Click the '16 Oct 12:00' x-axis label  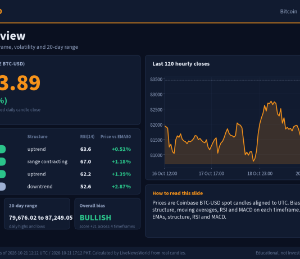pyautogui.click(x=165, y=173)
